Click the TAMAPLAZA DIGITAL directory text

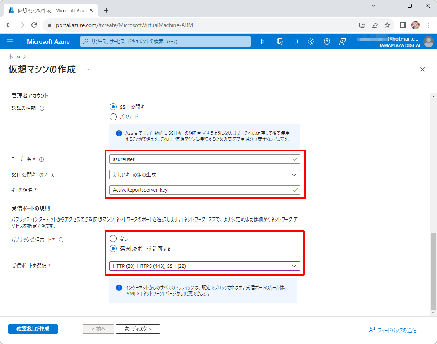tap(400, 45)
